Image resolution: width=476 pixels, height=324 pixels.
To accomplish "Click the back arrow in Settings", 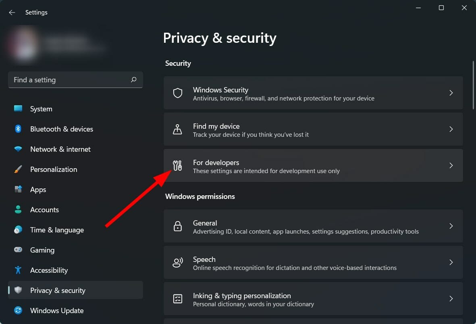I will (12, 13).
